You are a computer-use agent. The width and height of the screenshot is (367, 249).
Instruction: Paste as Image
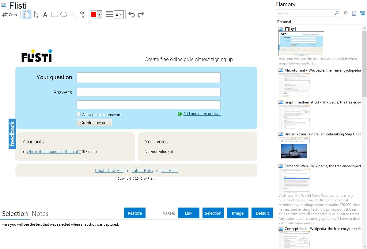coord(238,213)
